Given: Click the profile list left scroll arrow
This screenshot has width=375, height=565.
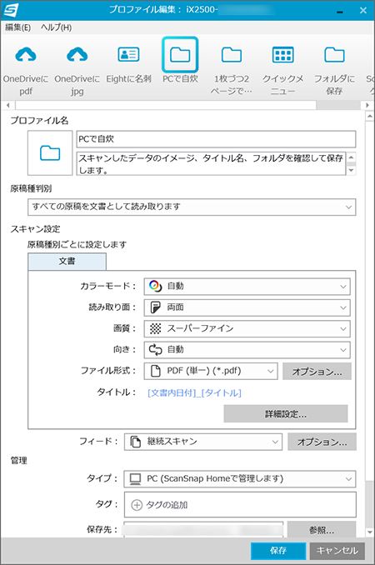Looking at the screenshot, I should pos(8,105).
